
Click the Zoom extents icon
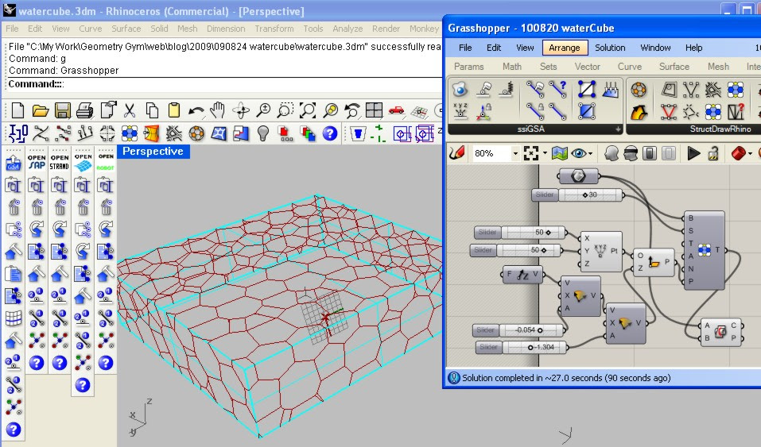tap(308, 110)
